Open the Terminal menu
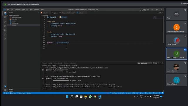 [x=36, y=10]
